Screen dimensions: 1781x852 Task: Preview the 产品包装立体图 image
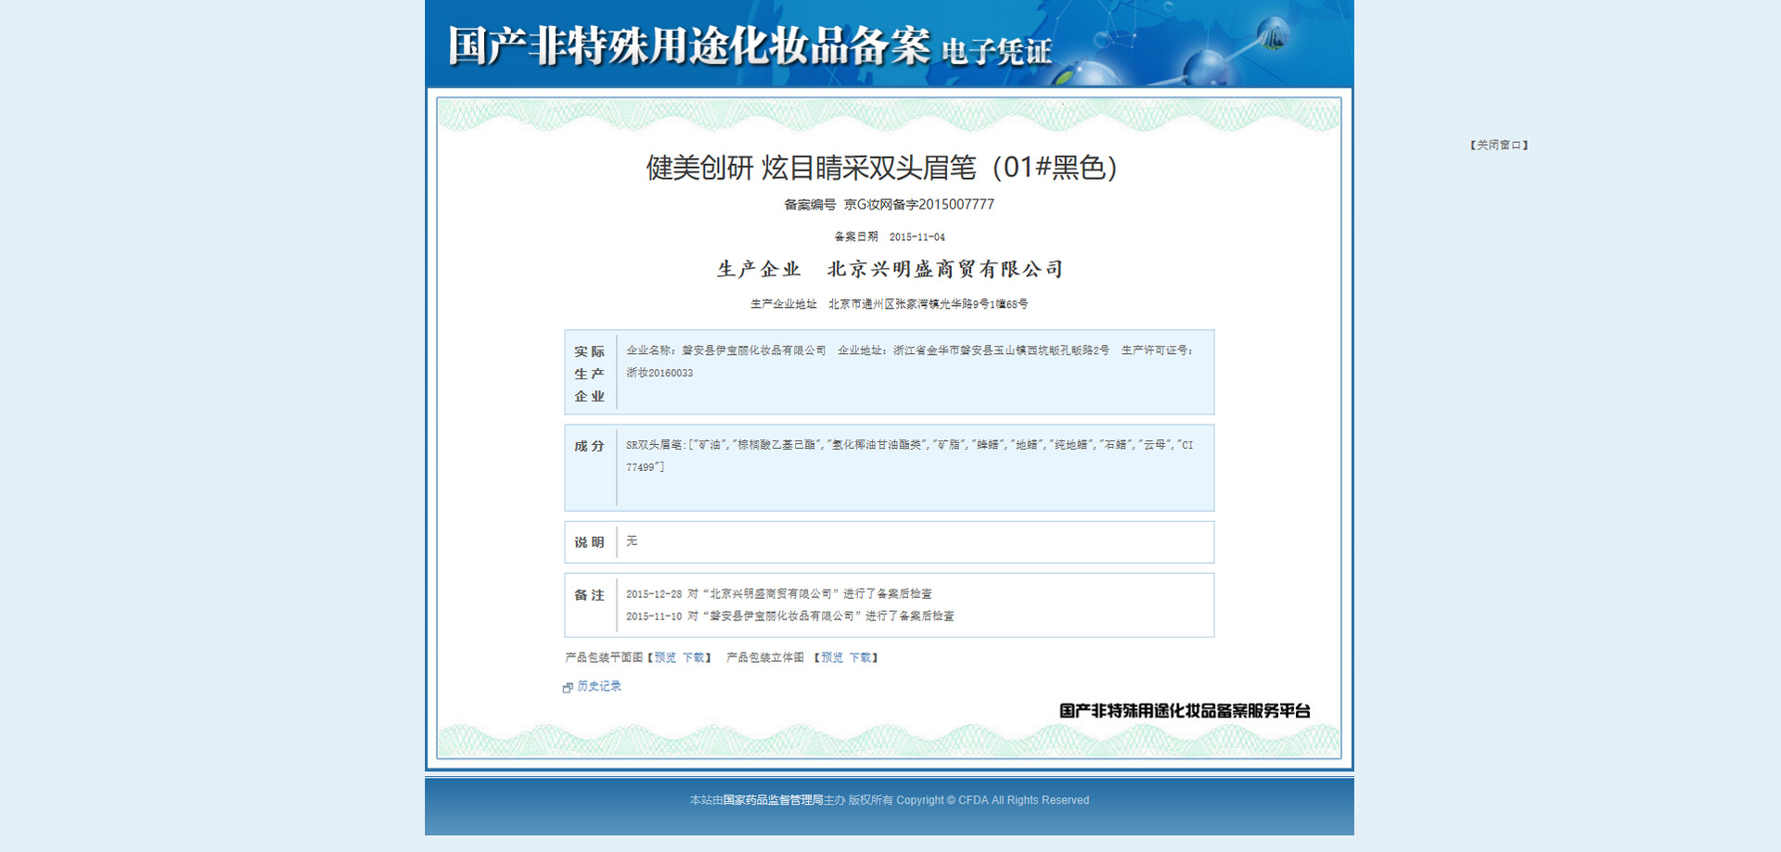(832, 657)
